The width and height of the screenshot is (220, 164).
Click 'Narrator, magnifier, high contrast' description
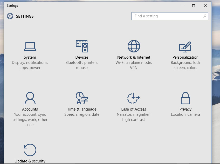click(x=134, y=117)
